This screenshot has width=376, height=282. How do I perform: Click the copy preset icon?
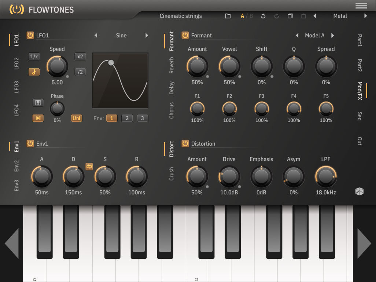[290, 16]
